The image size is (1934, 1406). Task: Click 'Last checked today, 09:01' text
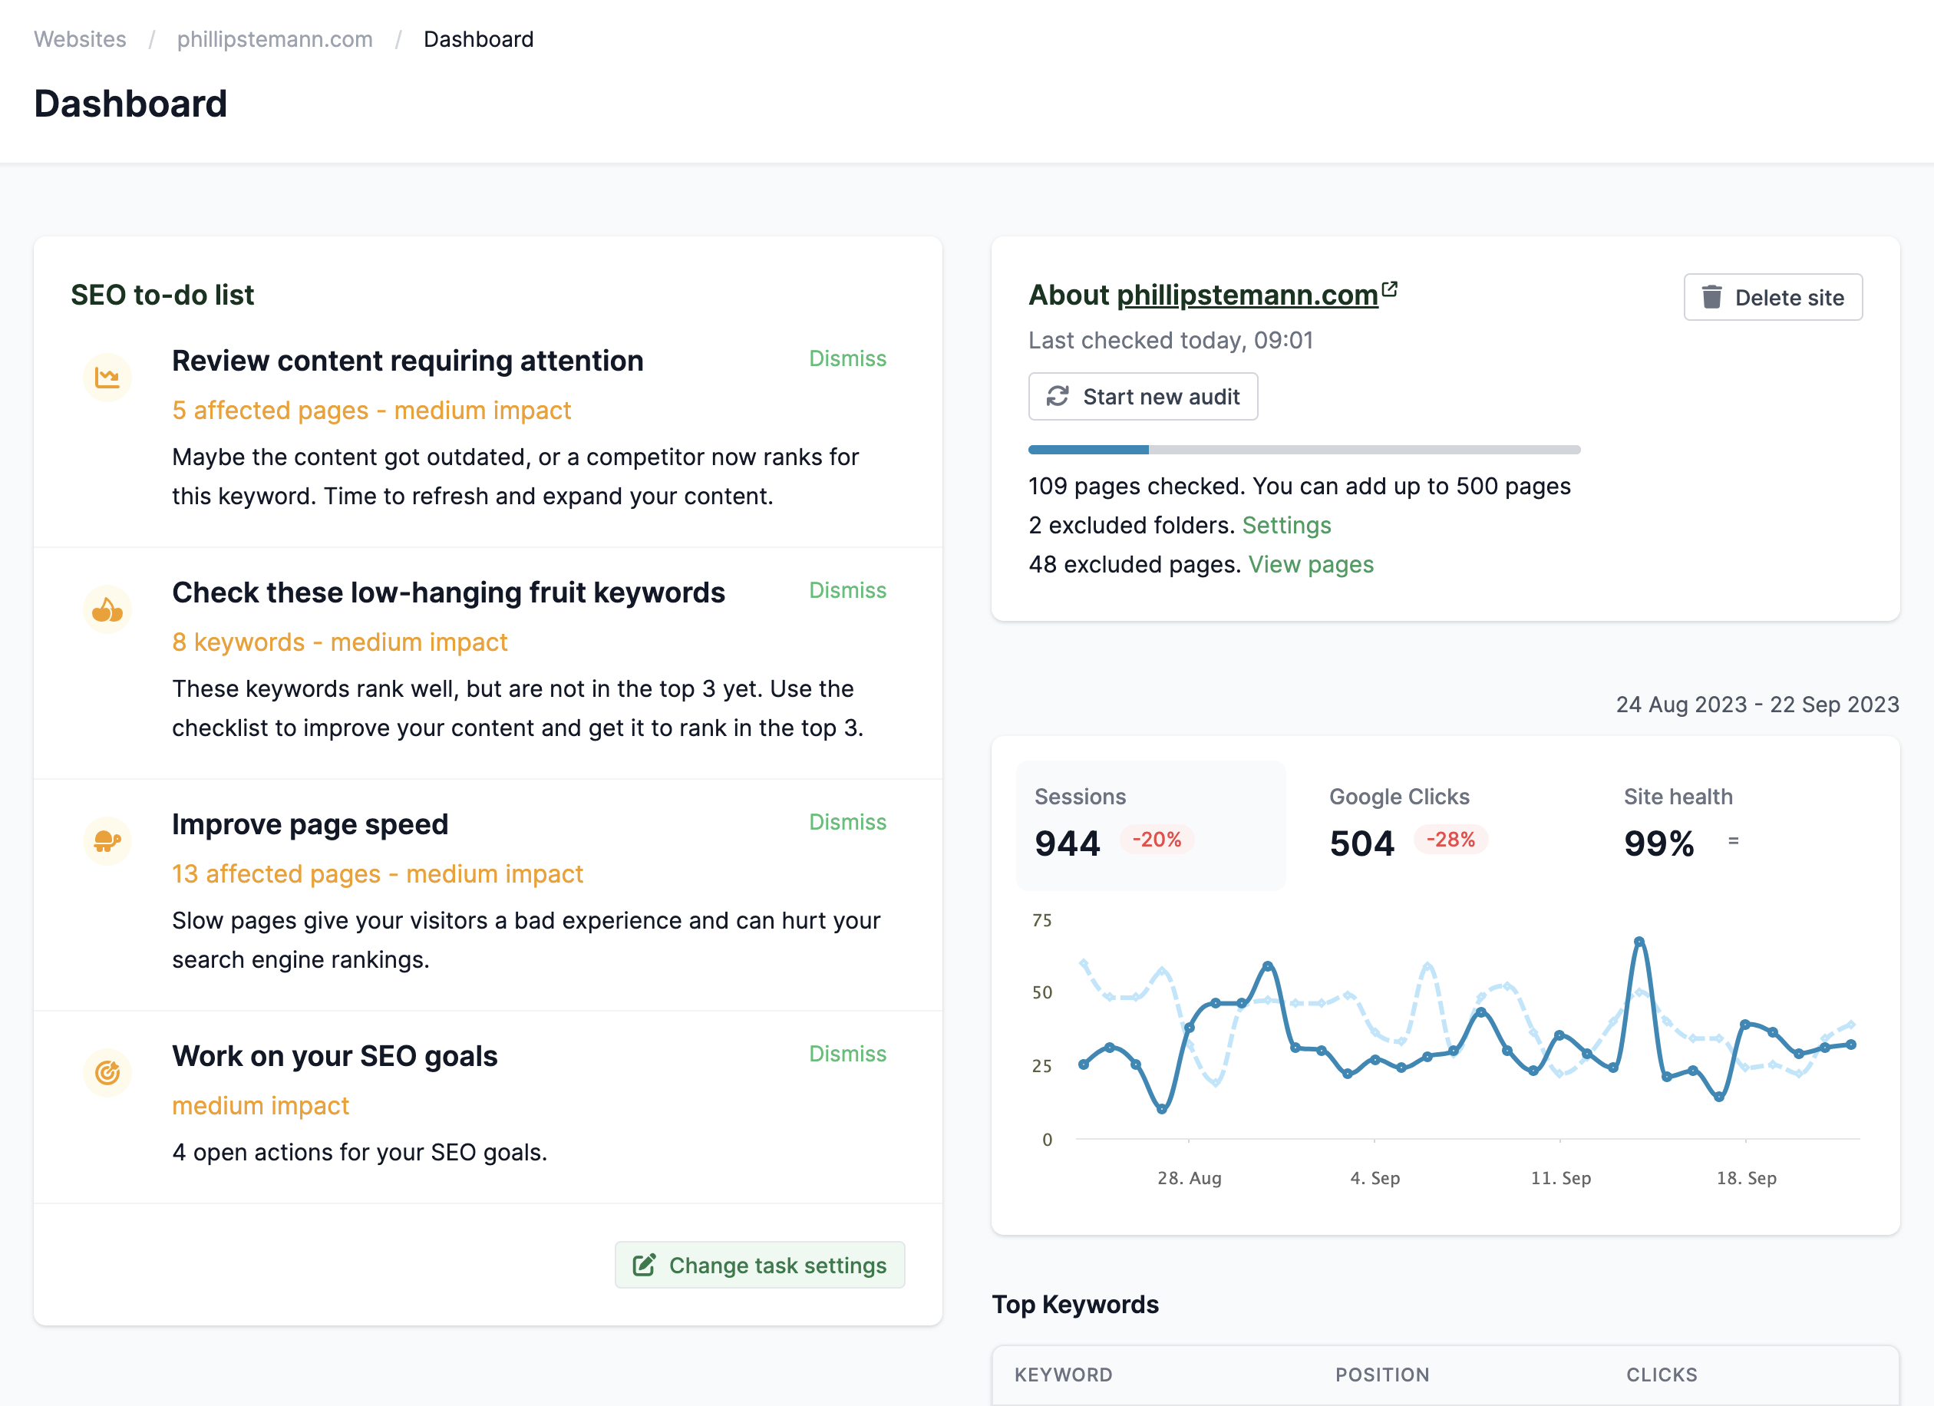tap(1170, 340)
